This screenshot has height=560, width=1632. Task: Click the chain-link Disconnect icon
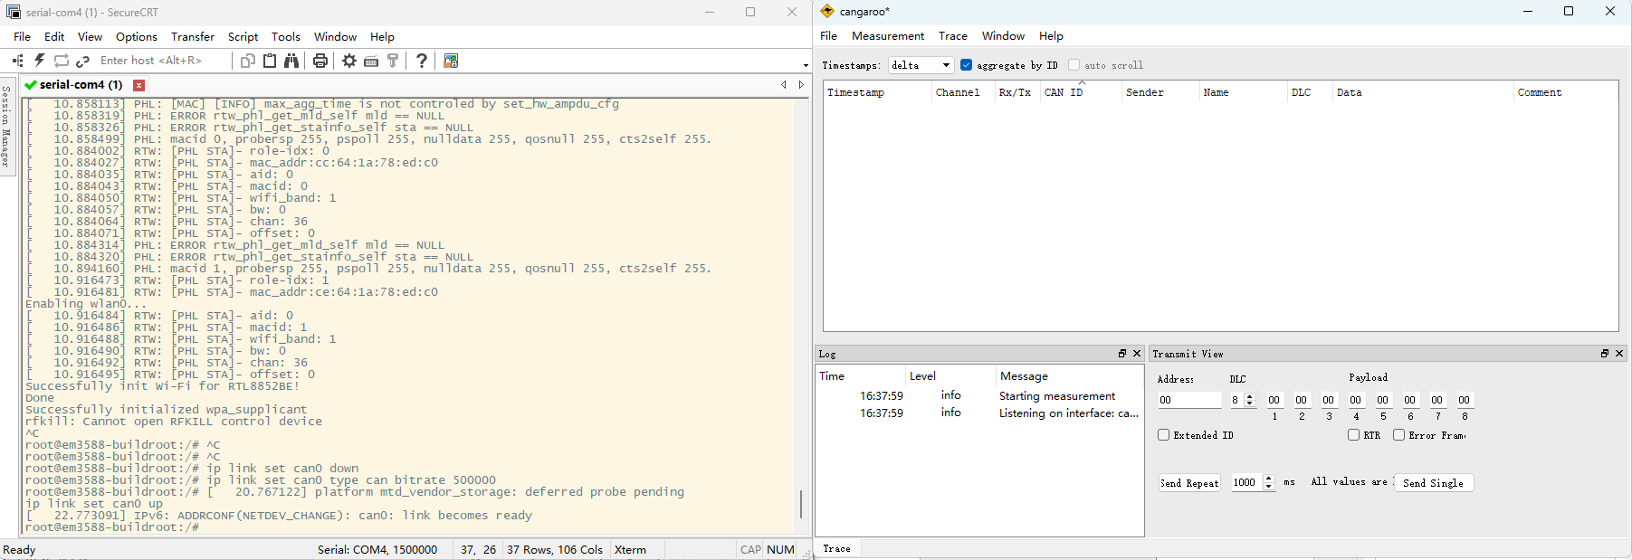click(83, 61)
